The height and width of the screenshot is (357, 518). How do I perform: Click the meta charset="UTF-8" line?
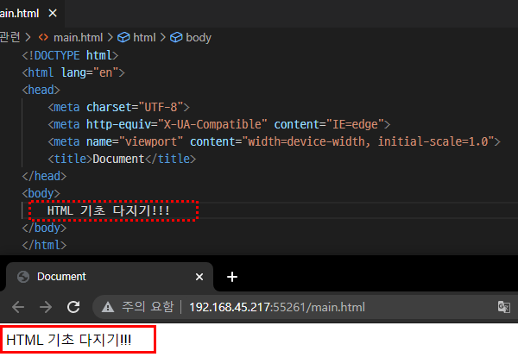click(x=118, y=107)
